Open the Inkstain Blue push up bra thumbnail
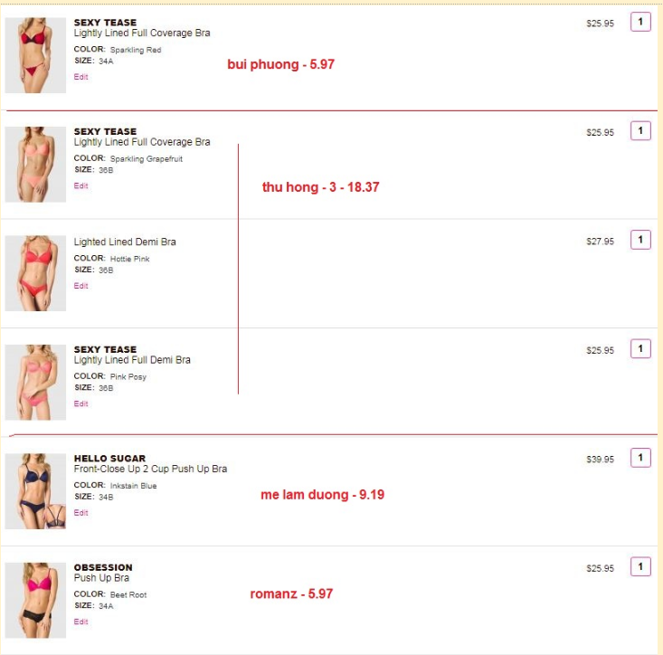Screen dimensions: 663x655 click(35, 491)
